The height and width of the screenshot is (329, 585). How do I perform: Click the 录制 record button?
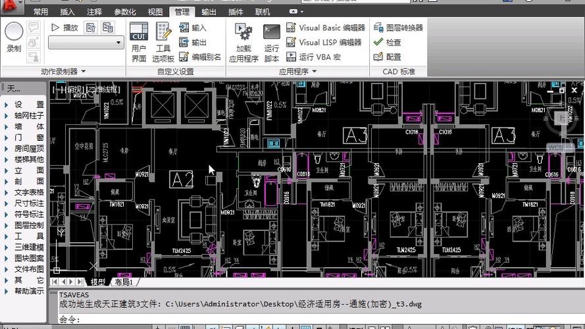pos(14,36)
